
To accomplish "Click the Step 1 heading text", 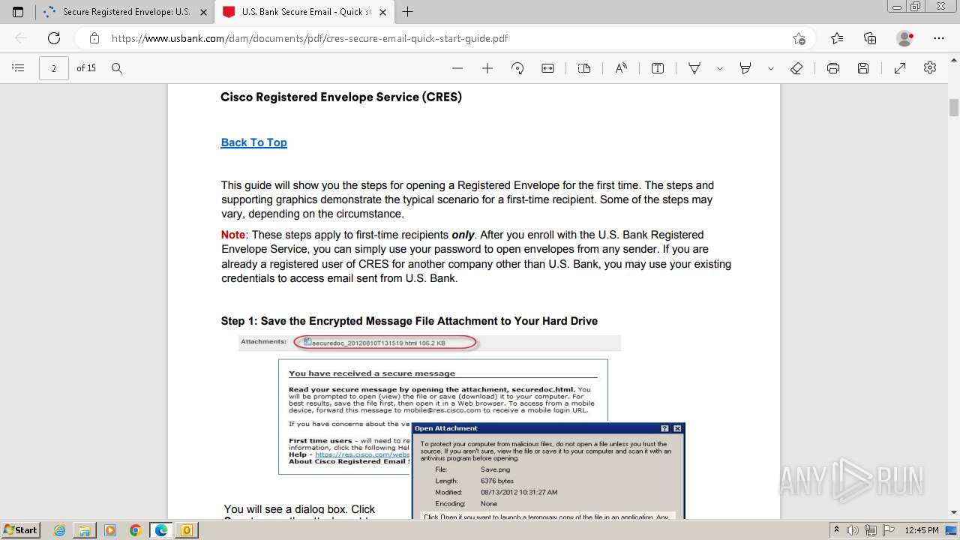I will pos(409,321).
